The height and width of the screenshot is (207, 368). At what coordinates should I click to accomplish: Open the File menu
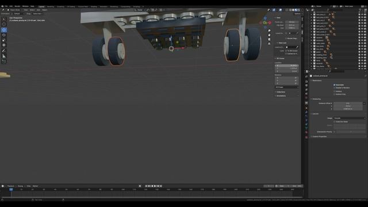(6, 6)
